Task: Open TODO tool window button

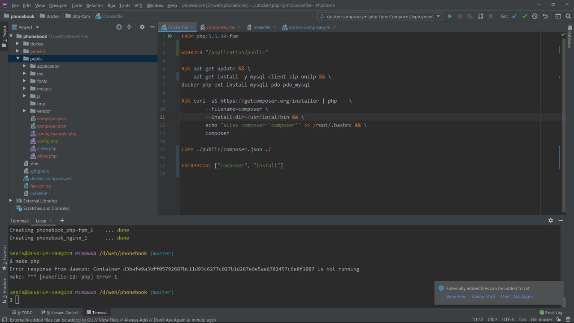Action: [x=22, y=312]
